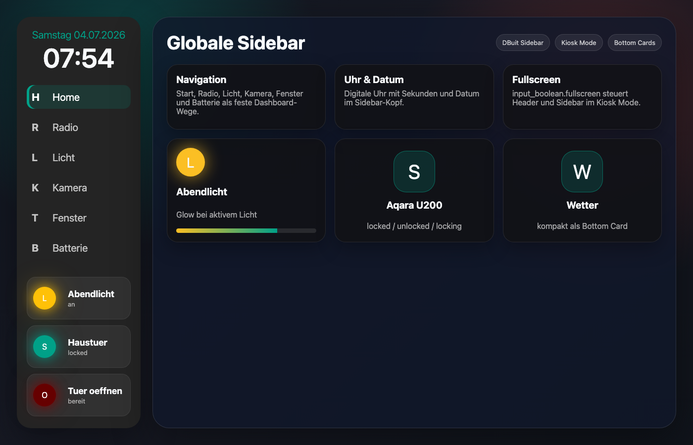This screenshot has width=693, height=445.
Task: Click the yellow L icon in sidebar Abendlicht card
Action: [x=45, y=298]
